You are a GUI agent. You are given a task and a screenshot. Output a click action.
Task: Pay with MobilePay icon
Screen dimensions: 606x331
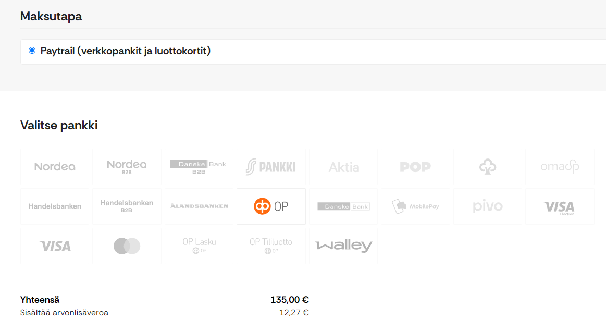point(415,206)
